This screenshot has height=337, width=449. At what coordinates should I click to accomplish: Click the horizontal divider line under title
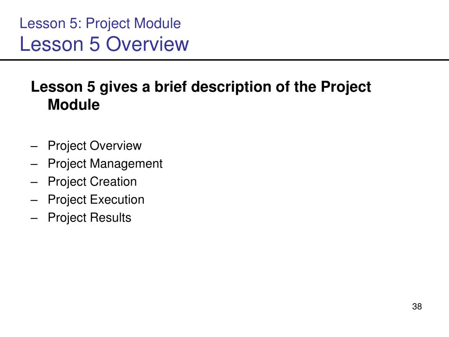click(224, 60)
